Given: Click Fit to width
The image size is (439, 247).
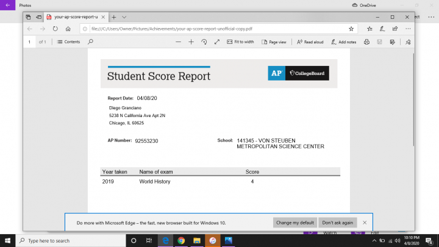Looking at the screenshot, I should click(240, 42).
